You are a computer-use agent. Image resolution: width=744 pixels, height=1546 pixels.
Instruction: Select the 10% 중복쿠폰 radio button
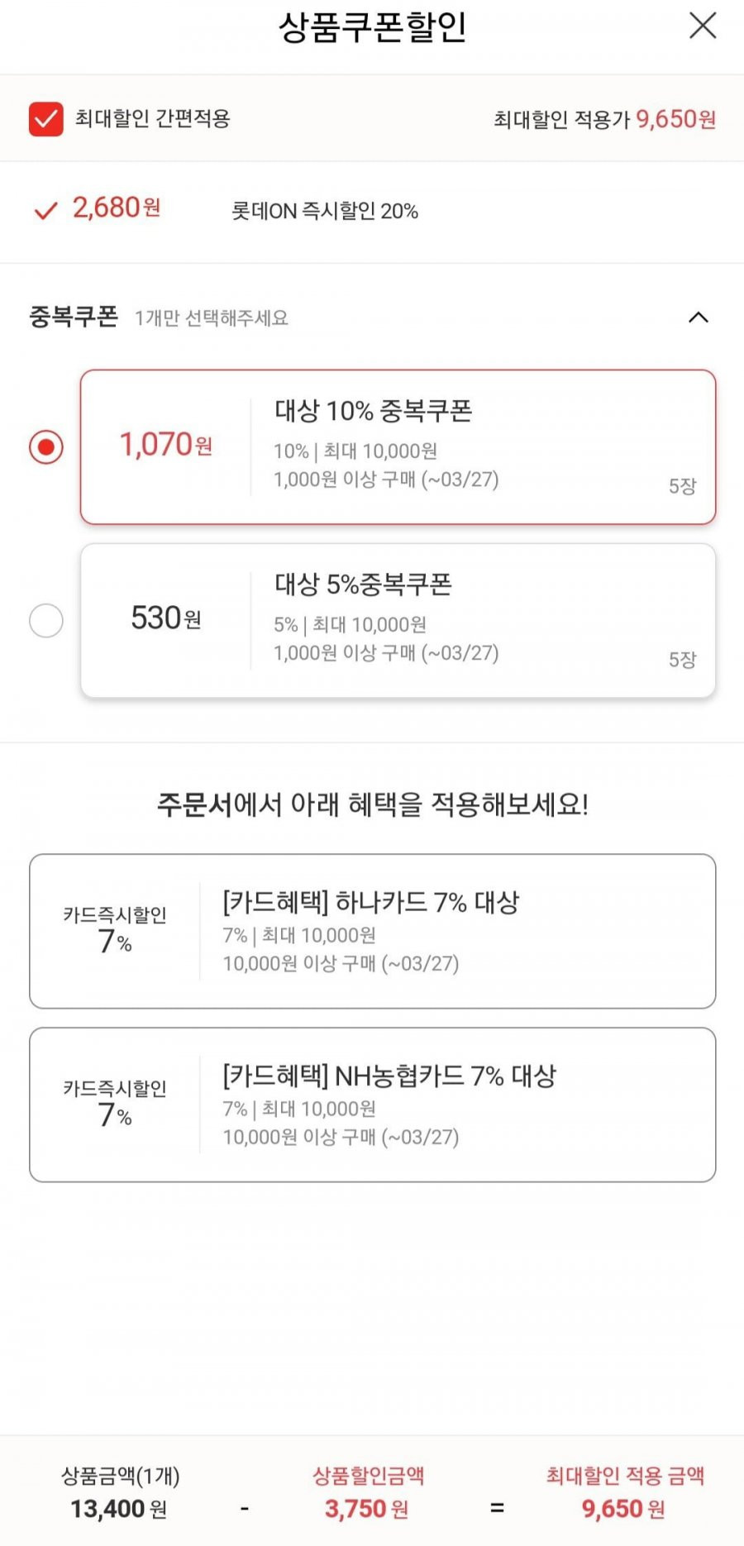coord(46,447)
